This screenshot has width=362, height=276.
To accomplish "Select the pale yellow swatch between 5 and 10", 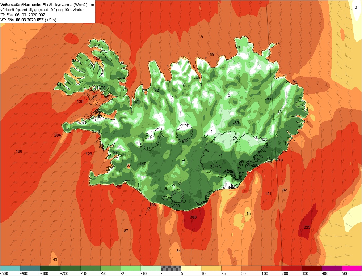I will [191, 268].
